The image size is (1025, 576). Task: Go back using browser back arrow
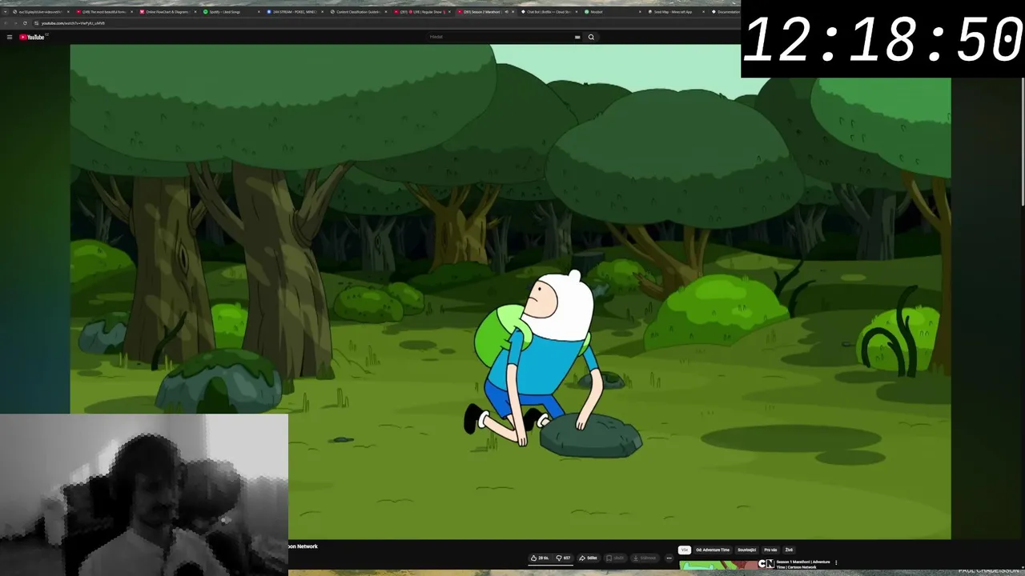6,22
